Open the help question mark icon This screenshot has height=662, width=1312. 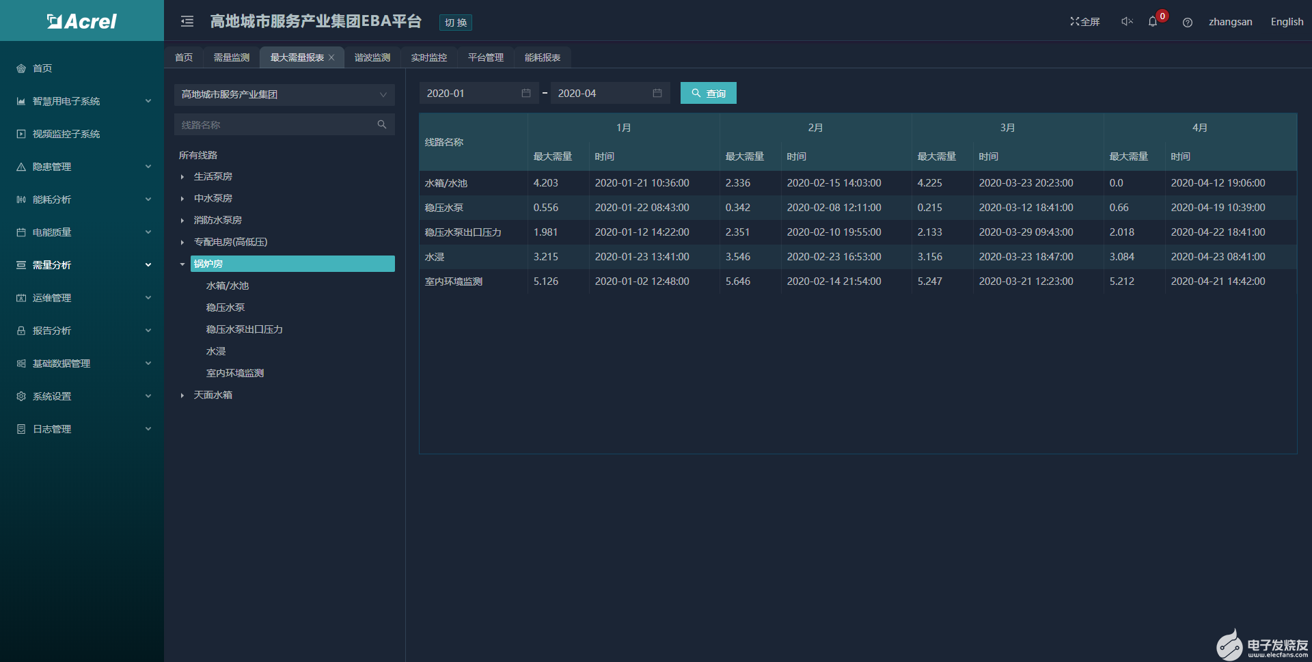click(1188, 23)
